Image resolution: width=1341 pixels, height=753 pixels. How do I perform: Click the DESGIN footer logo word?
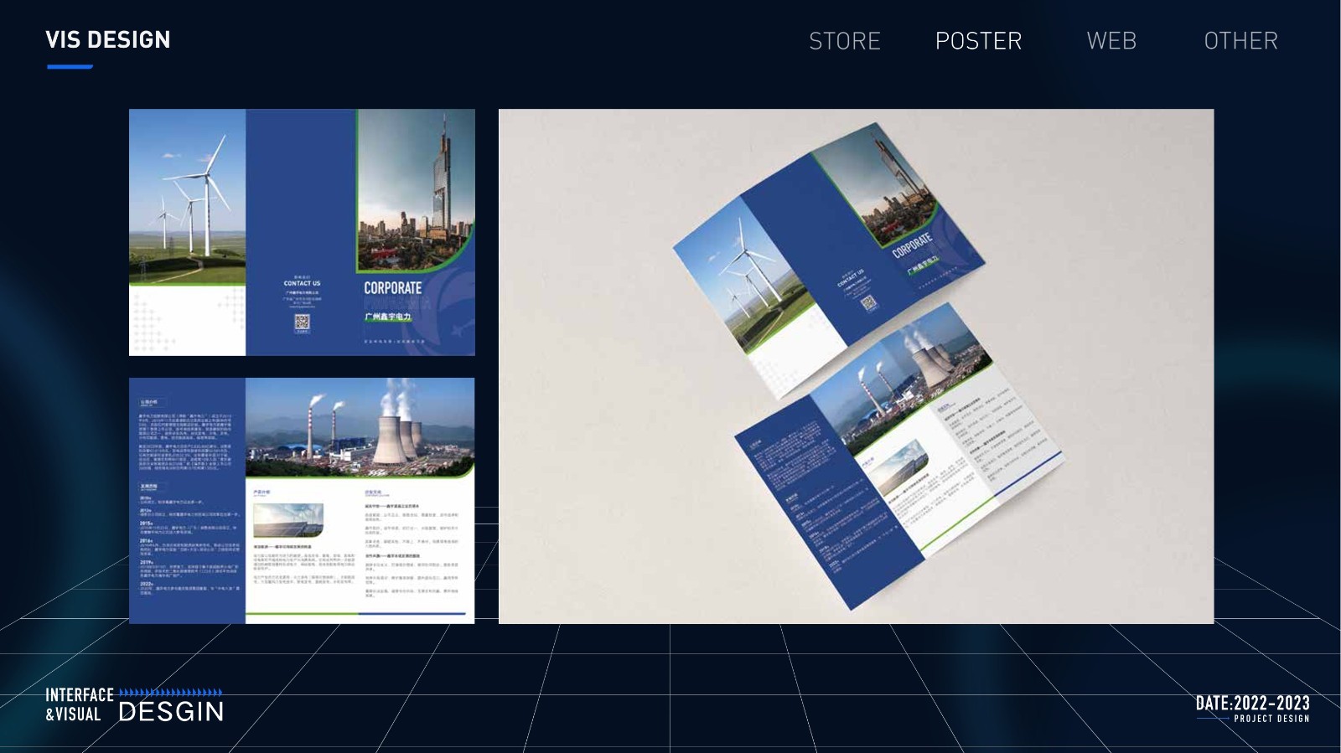171,712
